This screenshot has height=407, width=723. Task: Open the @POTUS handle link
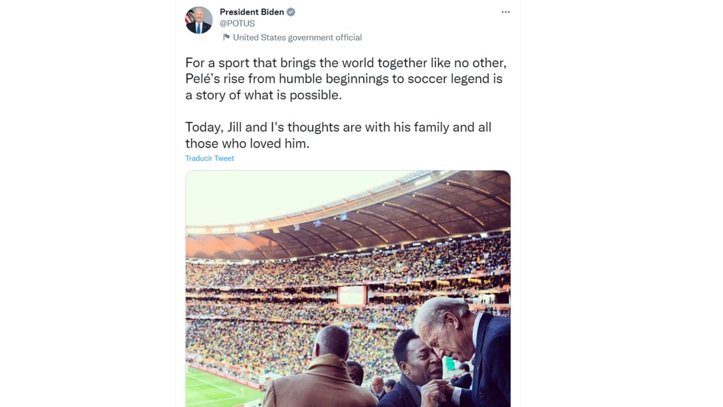tap(237, 23)
